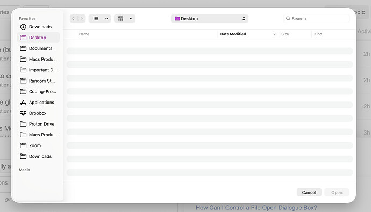Click the magnifying glass search icon
The image size is (371, 212).
[288, 19]
